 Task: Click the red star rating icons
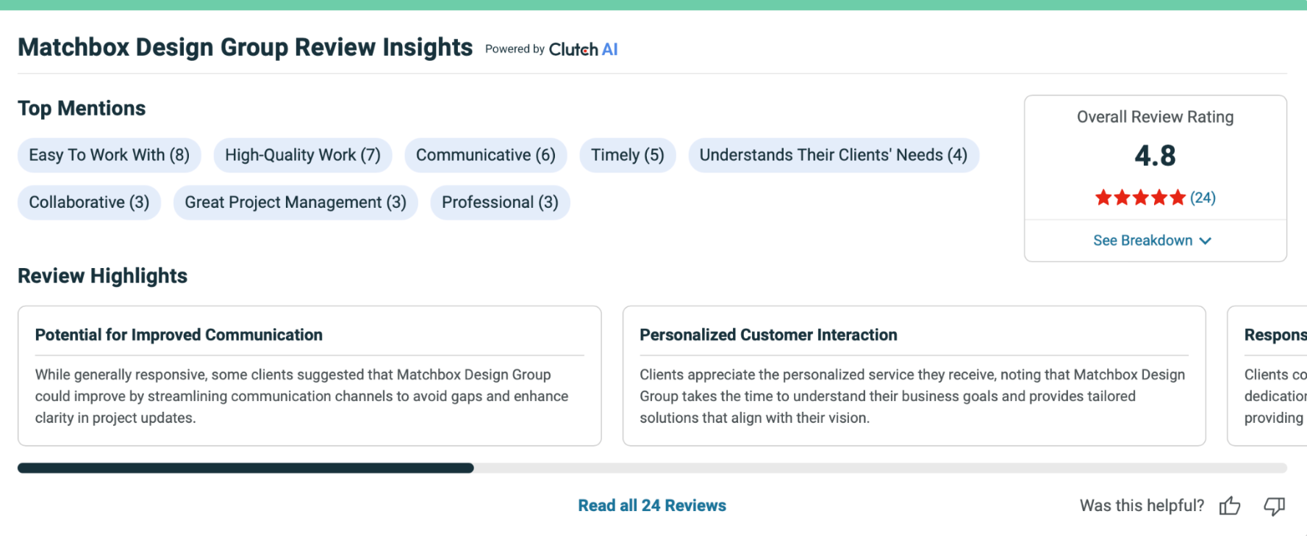click(1139, 198)
